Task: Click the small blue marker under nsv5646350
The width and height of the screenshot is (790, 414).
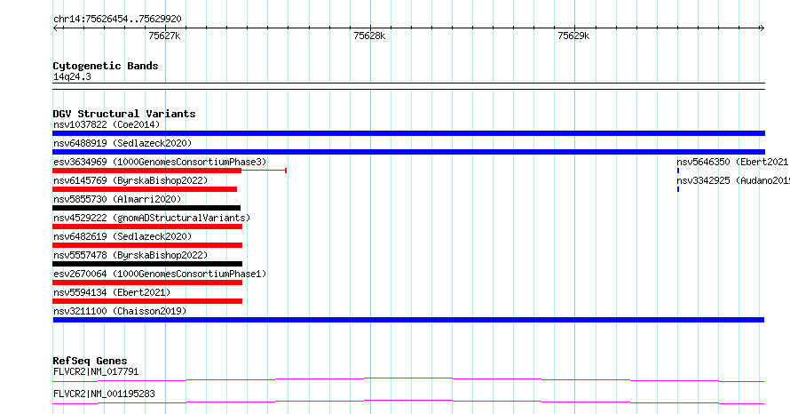Action: click(x=678, y=171)
